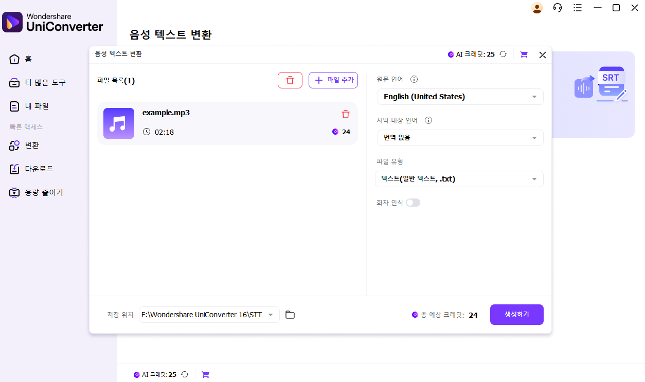This screenshot has height=382, width=645.
Task: Click the user account avatar icon
Action: pos(537,8)
